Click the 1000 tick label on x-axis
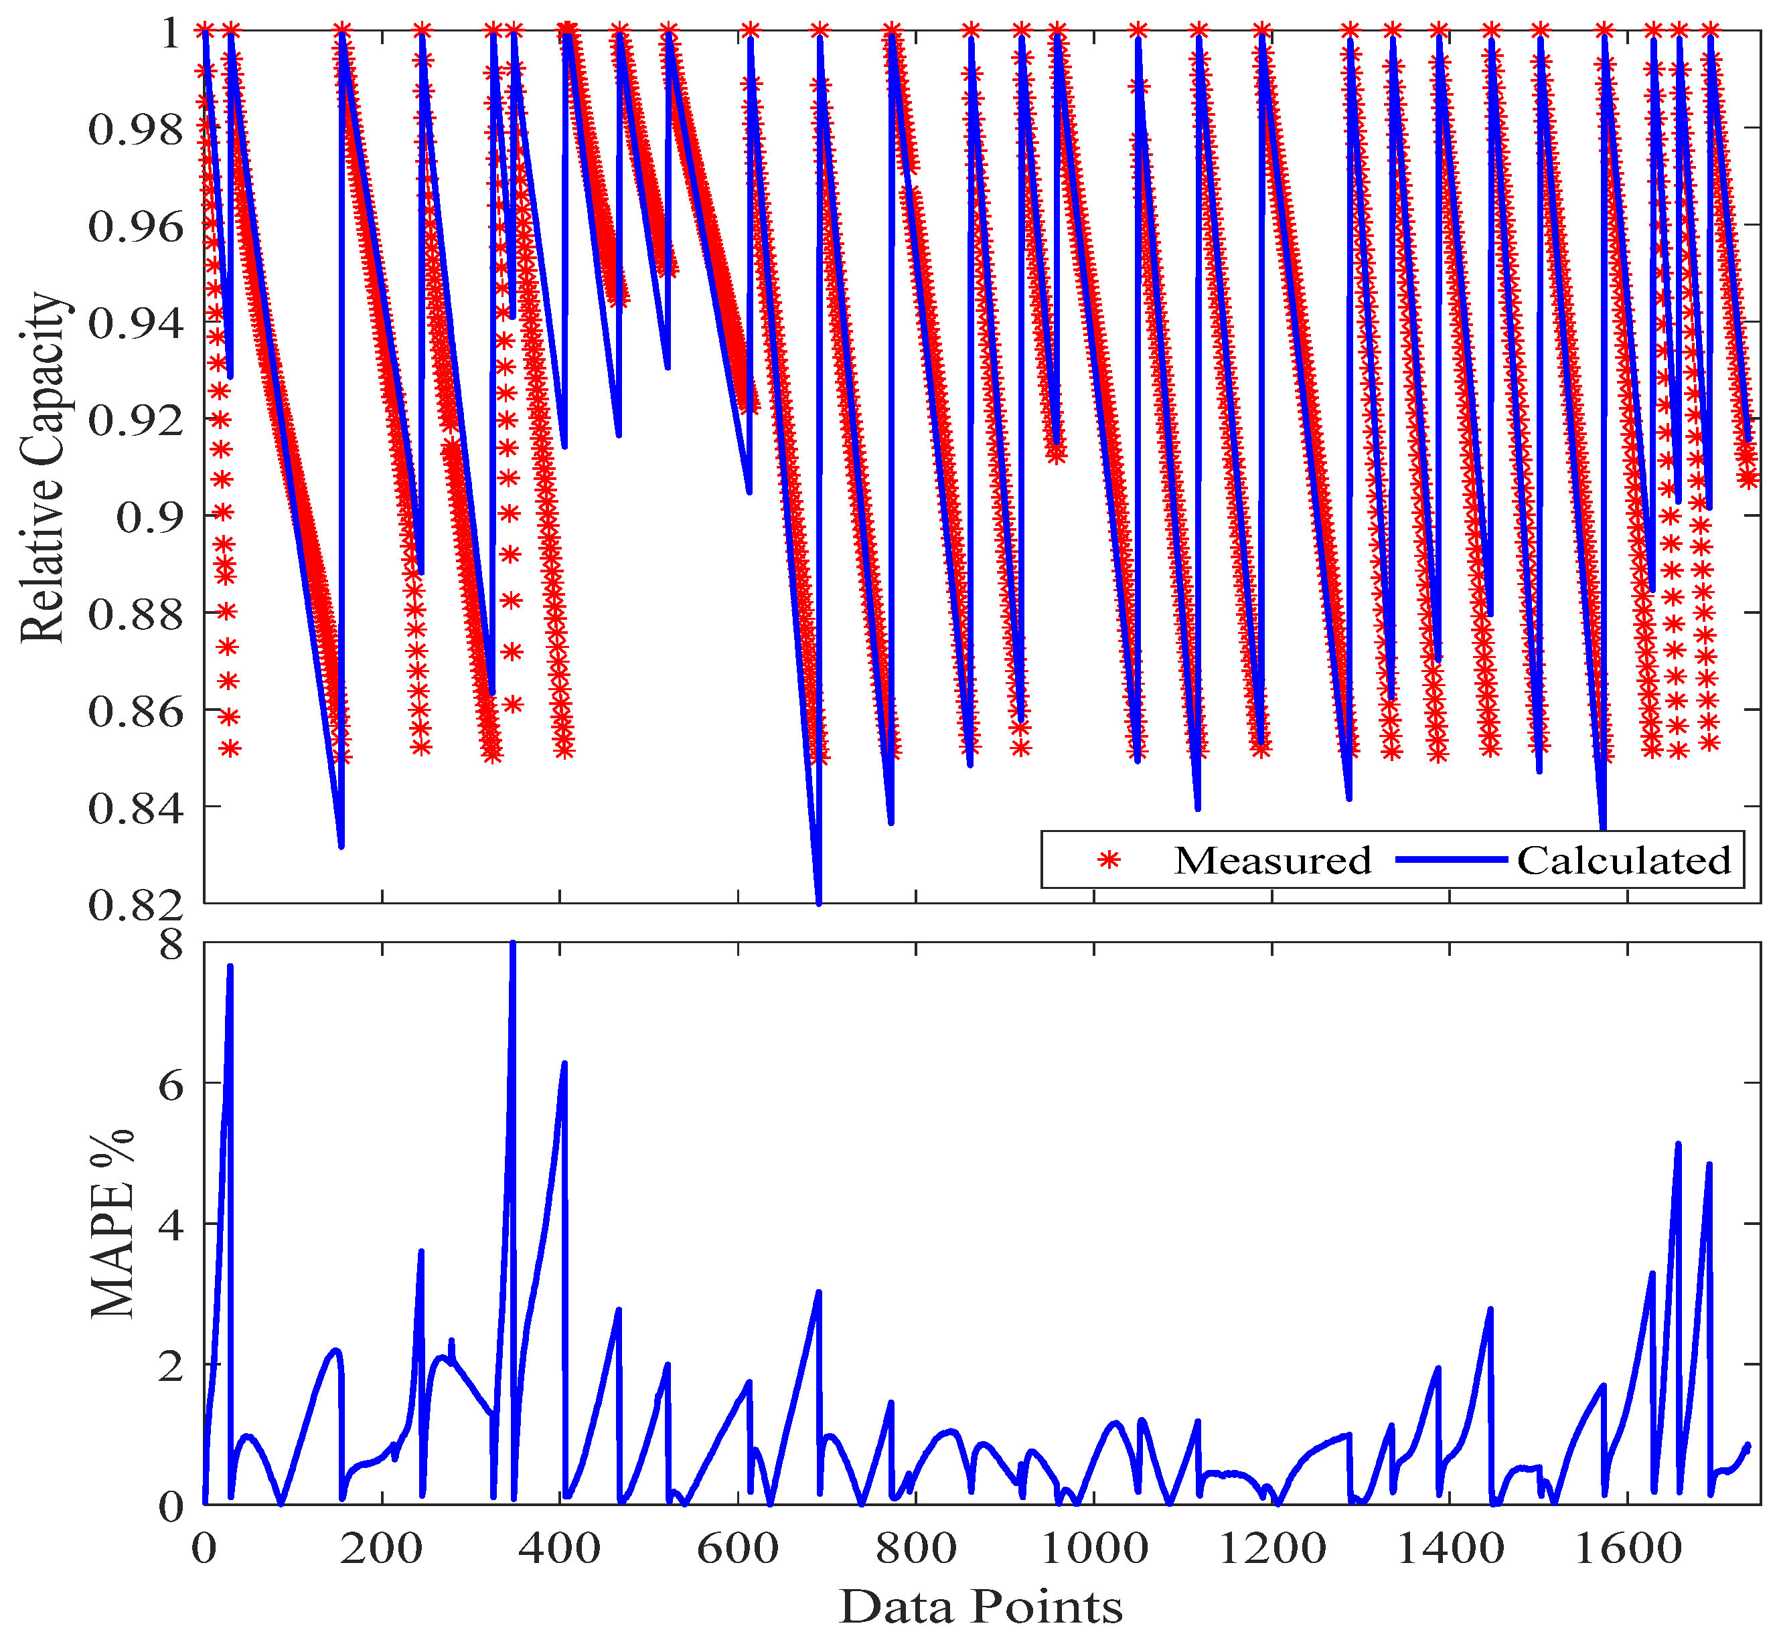This screenshot has height=1646, width=1779. click(1094, 1549)
